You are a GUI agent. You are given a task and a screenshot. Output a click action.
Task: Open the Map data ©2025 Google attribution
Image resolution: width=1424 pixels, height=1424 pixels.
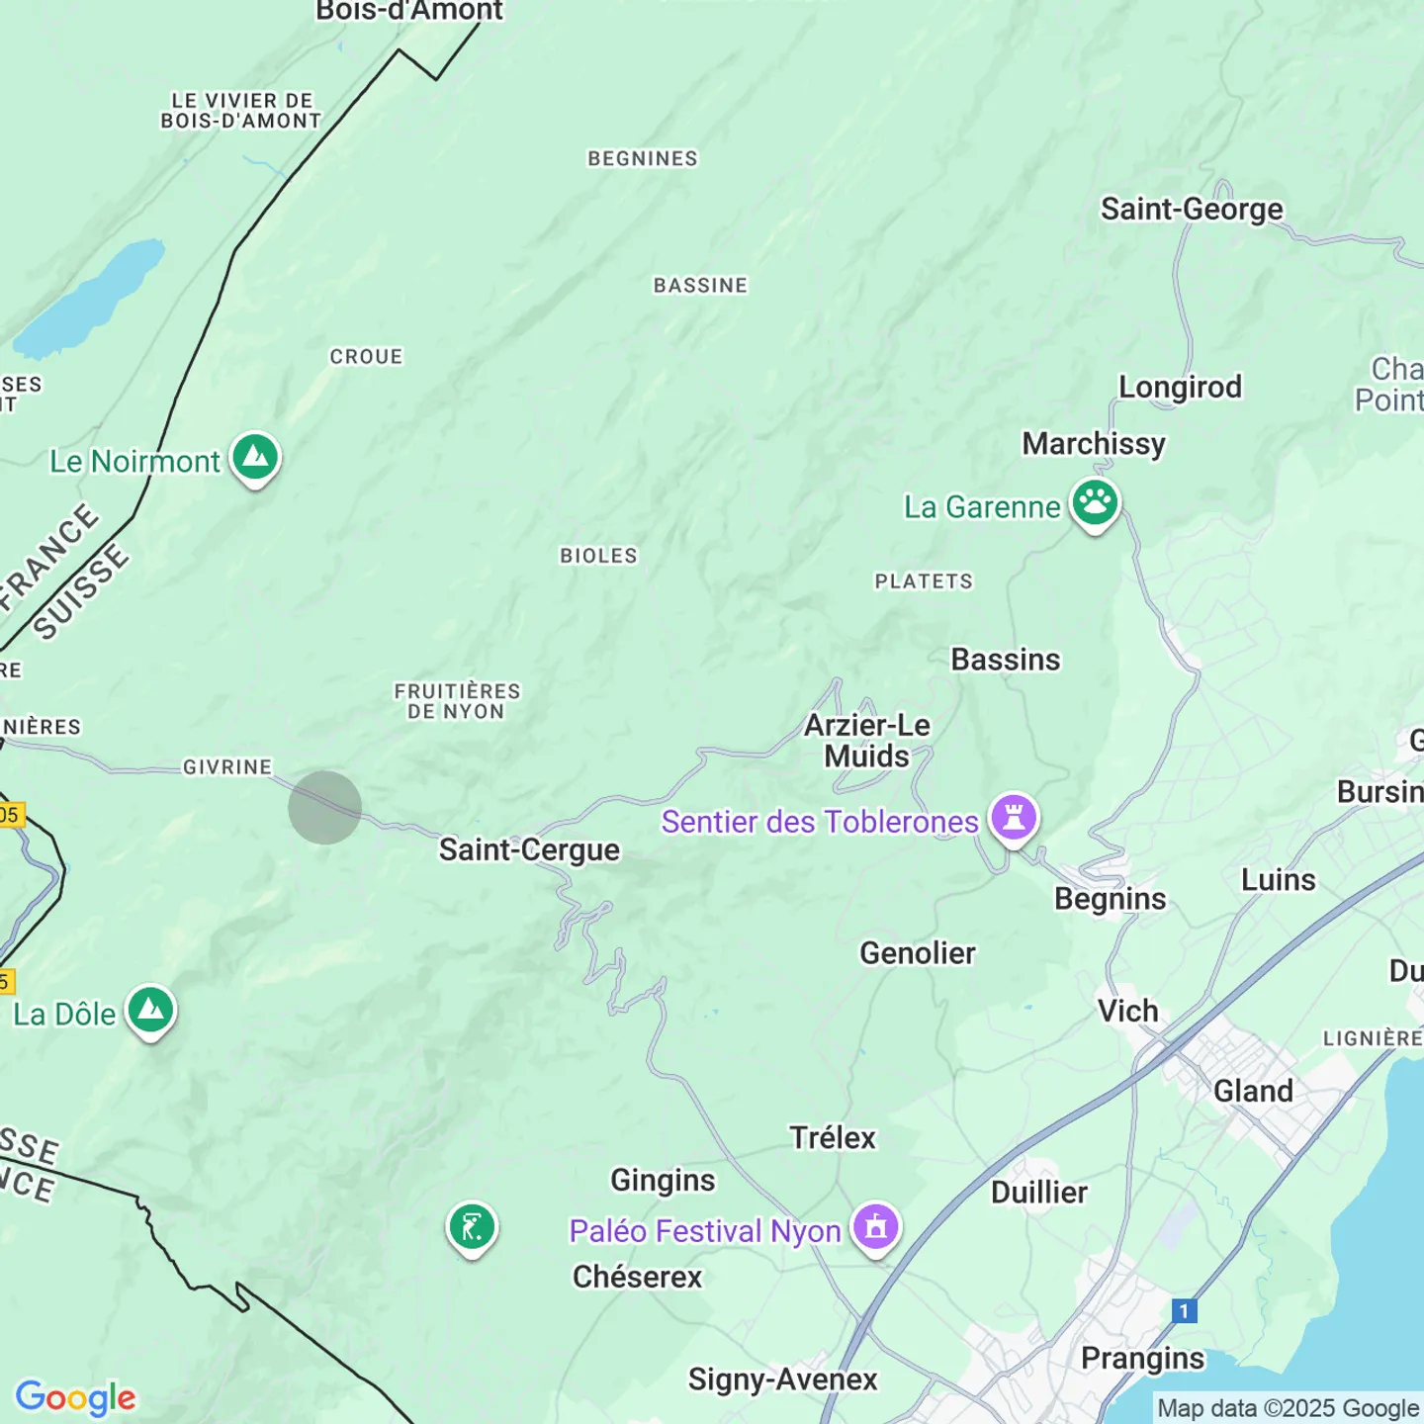[1288, 1408]
